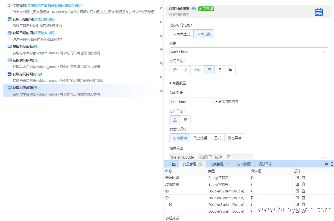Edit the 开始时间 variable
This screenshot has width=334, height=221.
297,178
